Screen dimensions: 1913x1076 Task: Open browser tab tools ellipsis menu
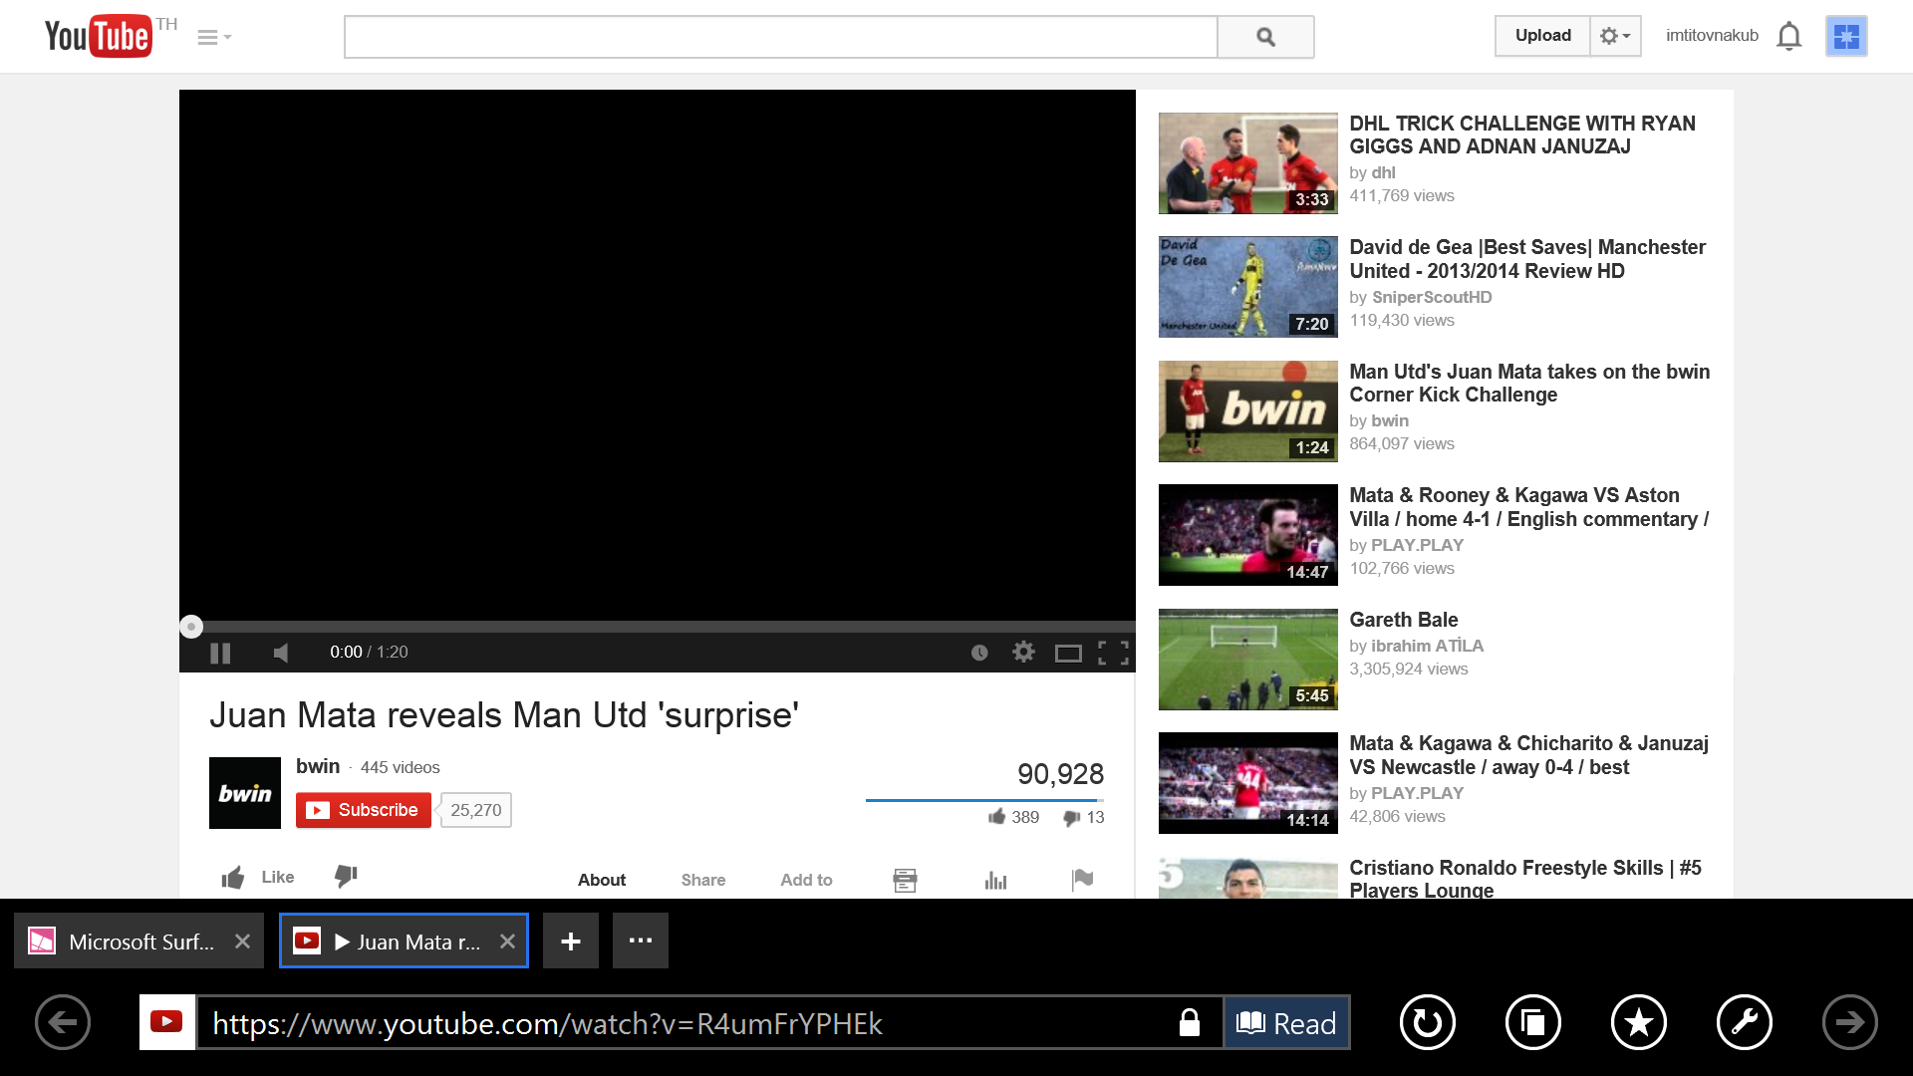tap(641, 941)
